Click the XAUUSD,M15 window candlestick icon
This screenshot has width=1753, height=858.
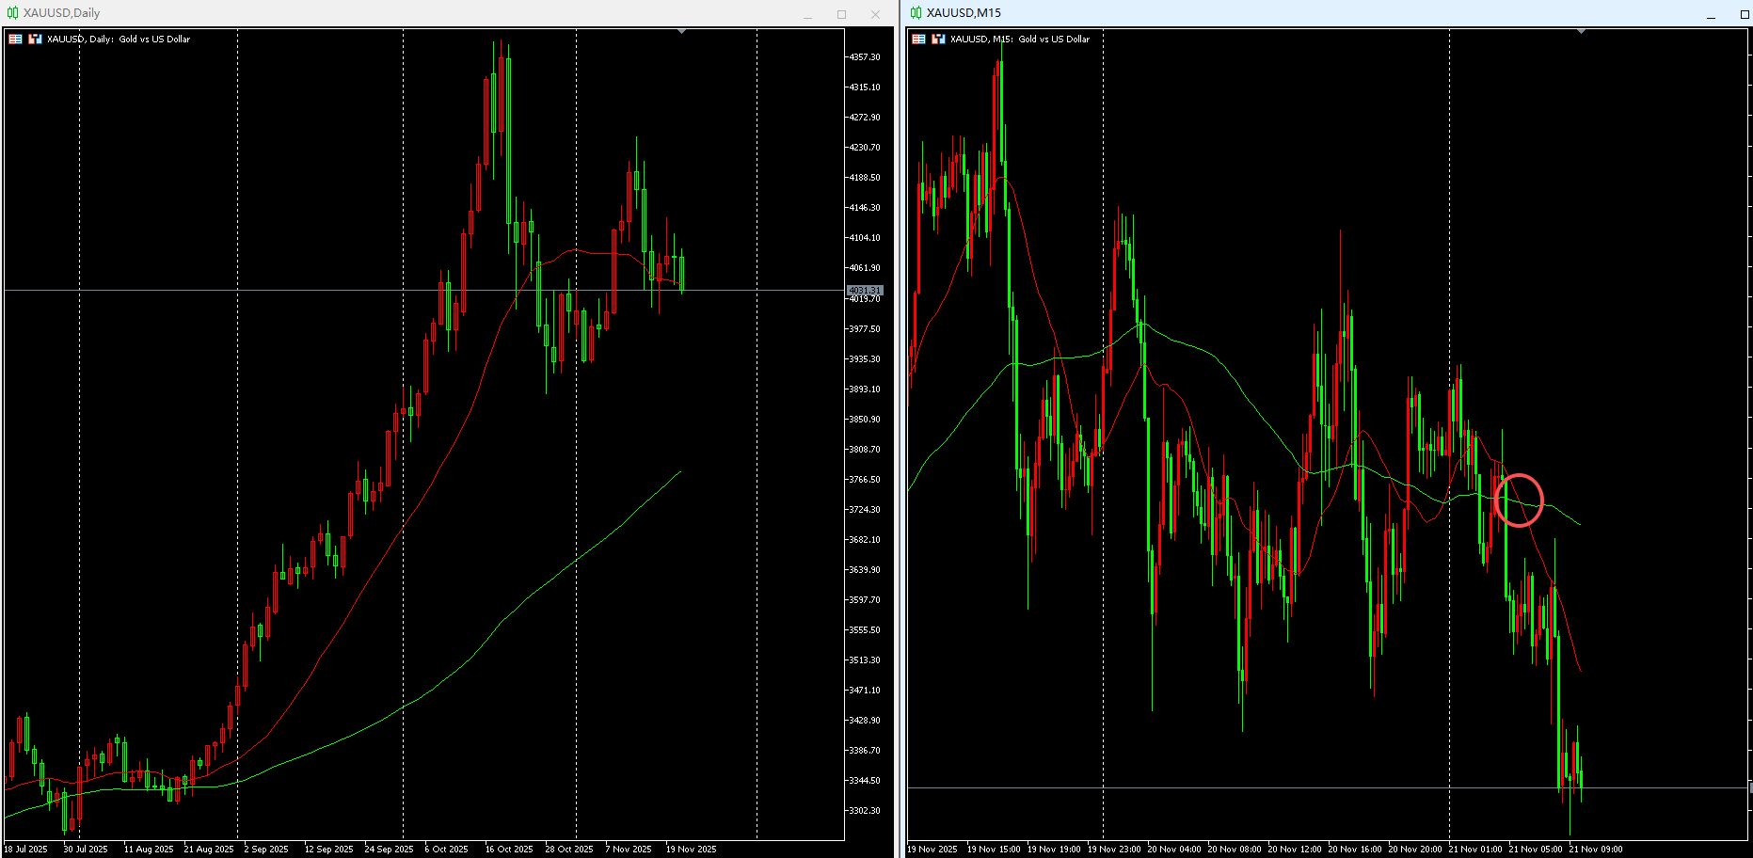(x=916, y=13)
